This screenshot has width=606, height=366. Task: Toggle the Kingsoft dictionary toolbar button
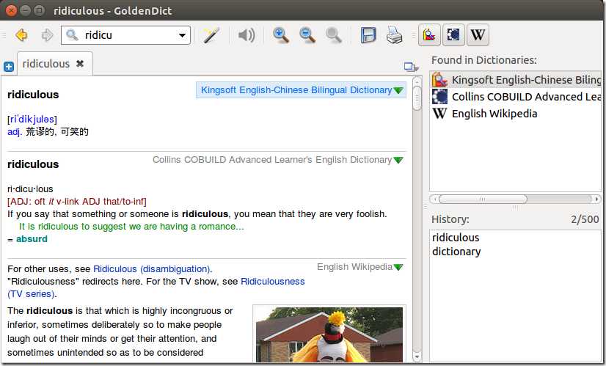pyautogui.click(x=429, y=35)
